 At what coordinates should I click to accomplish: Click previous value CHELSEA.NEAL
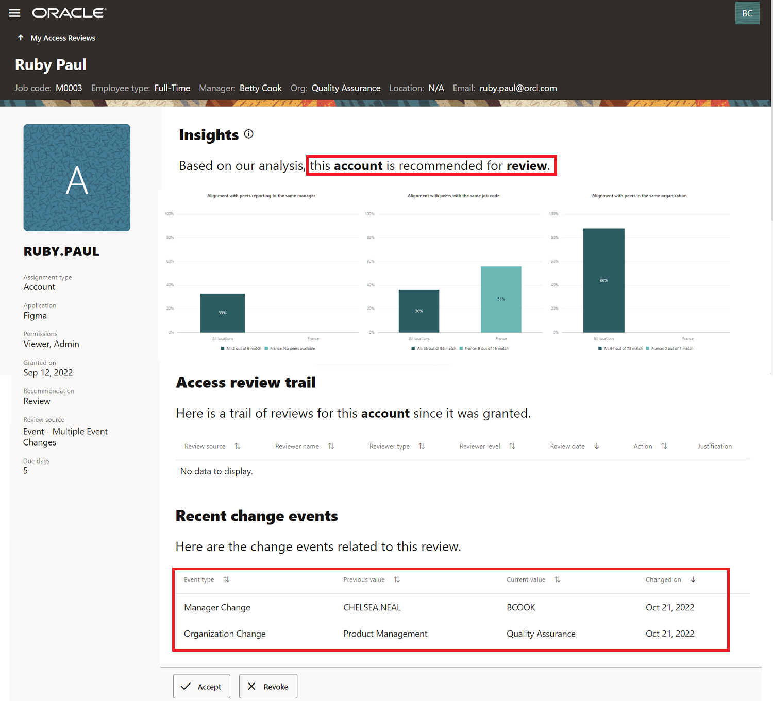click(372, 607)
